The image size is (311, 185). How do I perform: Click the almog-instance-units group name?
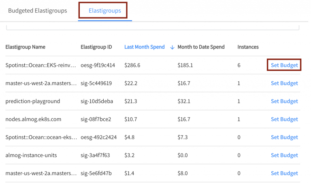(x=31, y=155)
